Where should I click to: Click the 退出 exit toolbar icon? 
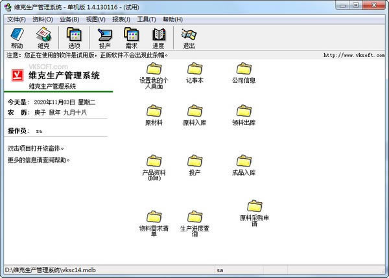point(189,38)
